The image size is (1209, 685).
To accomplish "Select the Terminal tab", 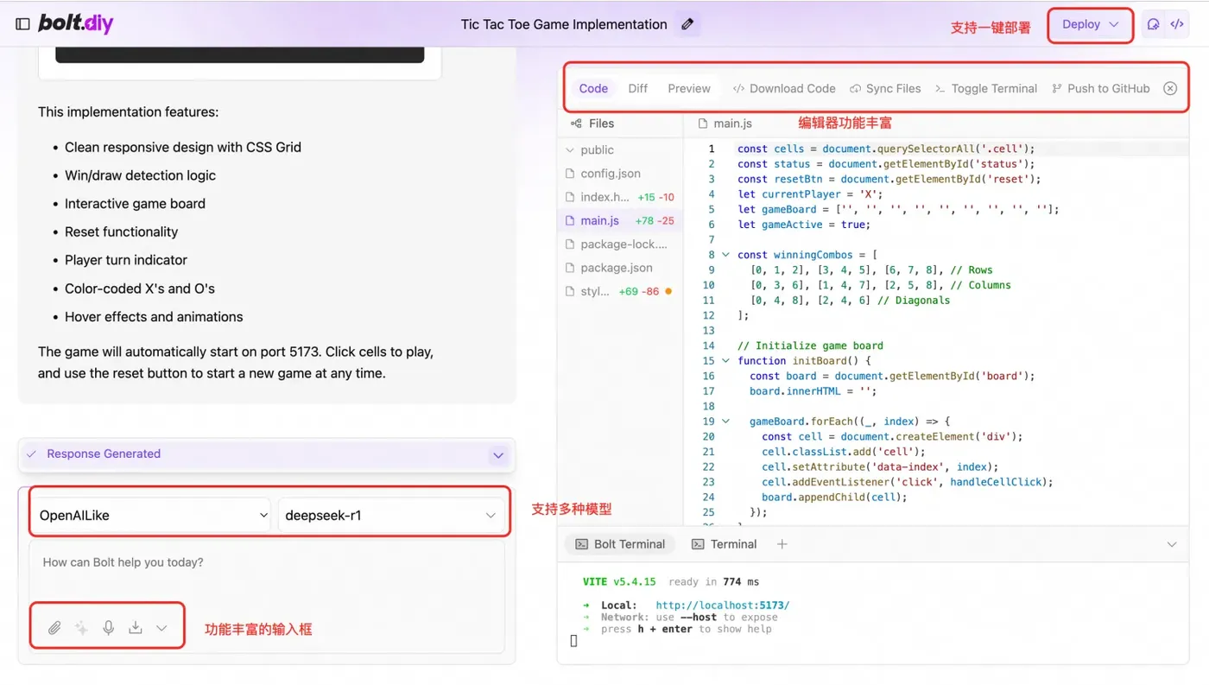I will coord(724,544).
